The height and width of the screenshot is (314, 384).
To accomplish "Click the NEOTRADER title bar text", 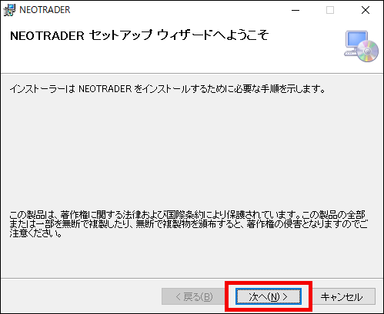I will tap(45, 10).
